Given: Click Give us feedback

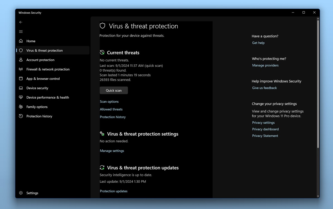Looking at the screenshot, I should (x=264, y=88).
